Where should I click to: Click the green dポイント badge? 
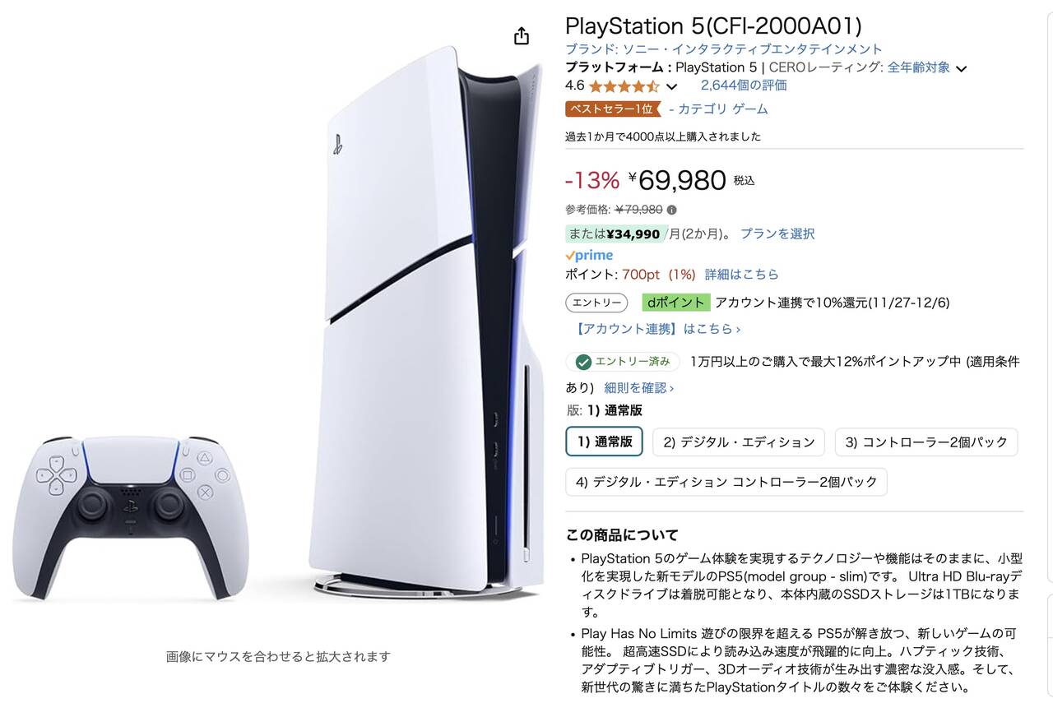[x=676, y=303]
